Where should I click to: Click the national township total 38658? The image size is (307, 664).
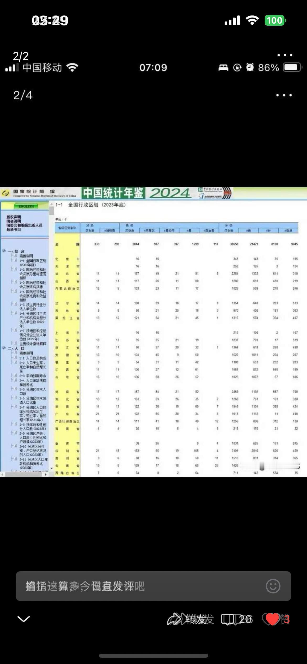(x=234, y=244)
